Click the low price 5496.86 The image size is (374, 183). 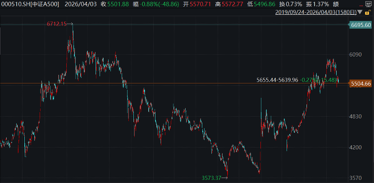click(x=265, y=4)
